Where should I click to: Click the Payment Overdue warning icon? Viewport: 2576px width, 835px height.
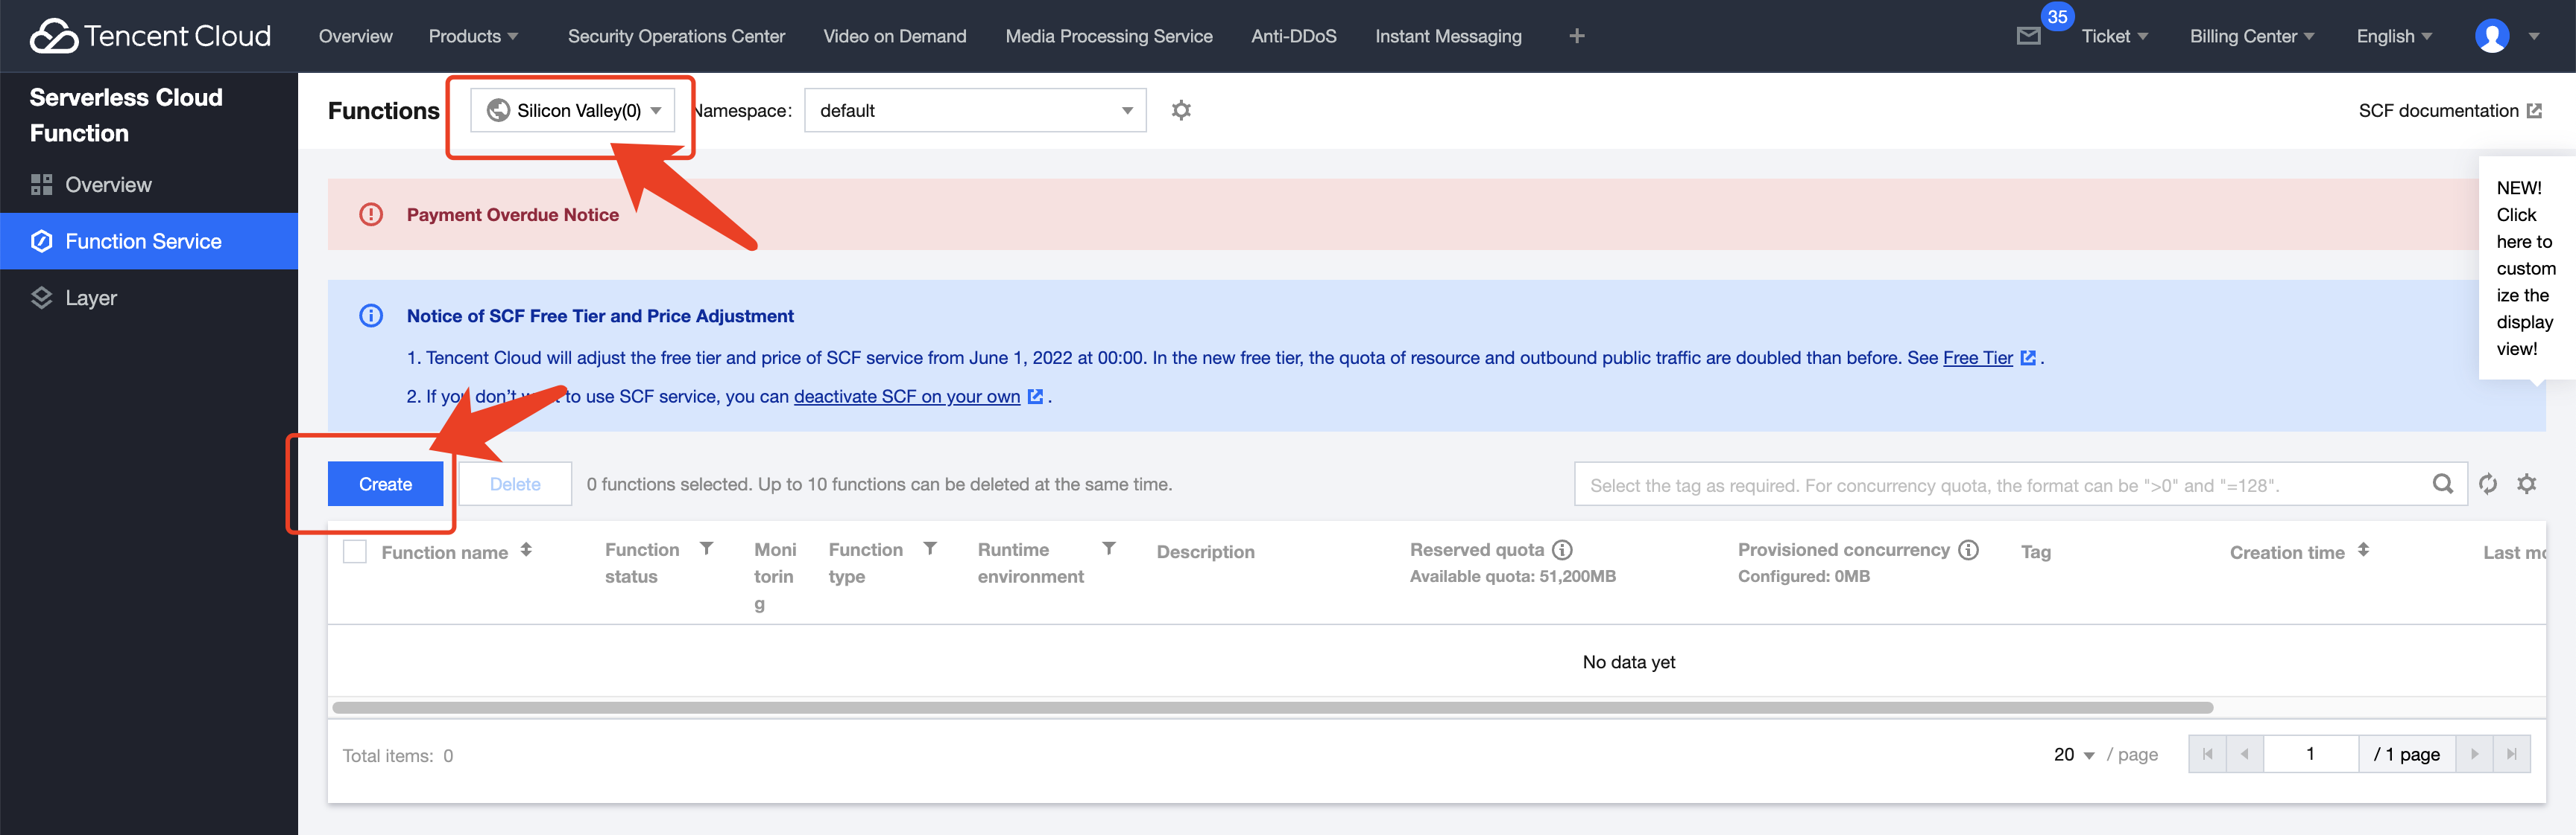coord(371,215)
